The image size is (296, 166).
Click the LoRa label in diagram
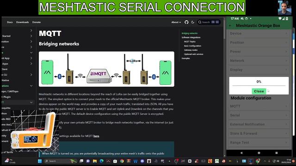coord(134,61)
